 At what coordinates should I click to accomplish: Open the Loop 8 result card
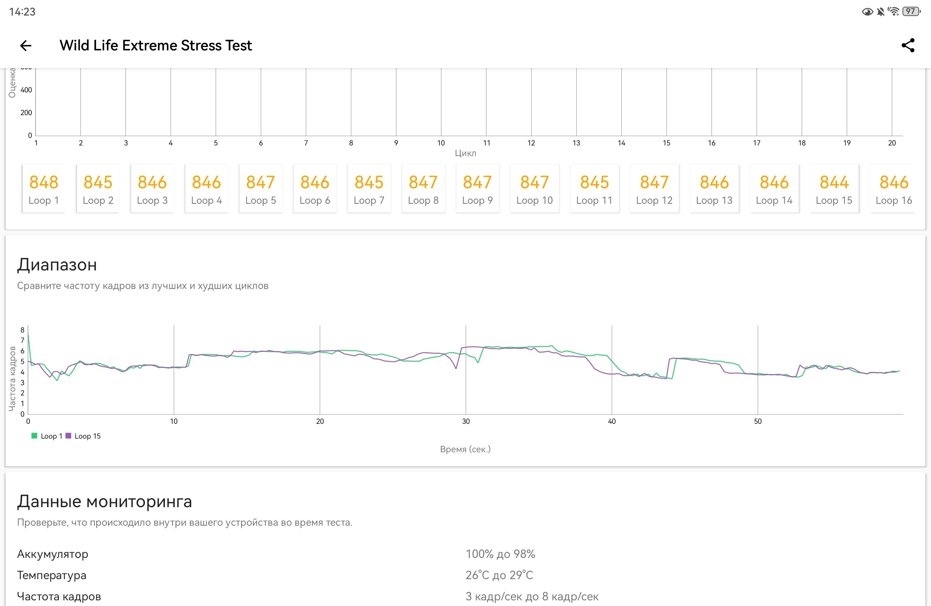[423, 189]
